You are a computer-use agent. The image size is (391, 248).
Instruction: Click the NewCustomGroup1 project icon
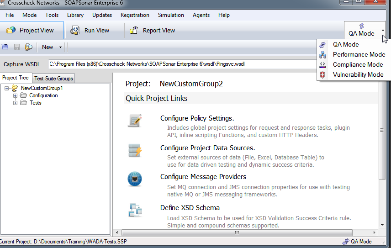click(x=15, y=88)
